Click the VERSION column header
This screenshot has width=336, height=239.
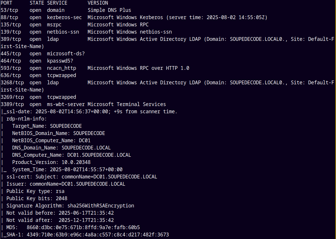[x=98, y=3]
